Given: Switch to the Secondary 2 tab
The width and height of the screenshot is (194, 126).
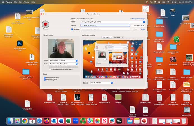Looking at the screenshot, I should click(118, 37).
